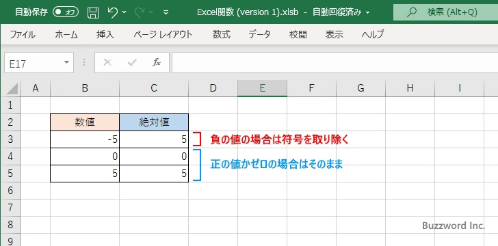The height and width of the screenshot is (246, 498).
Task: Click the Select All corner triangle
Action: (12, 88)
